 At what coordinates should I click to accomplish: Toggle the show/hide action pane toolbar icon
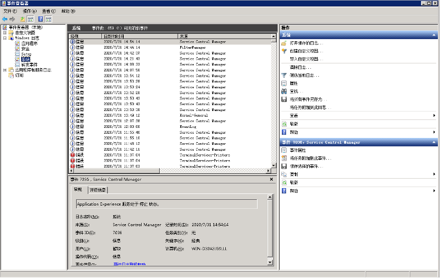49,19
